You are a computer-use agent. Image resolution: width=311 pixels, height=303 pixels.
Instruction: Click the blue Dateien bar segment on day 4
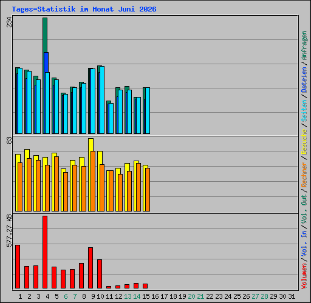[46, 62]
